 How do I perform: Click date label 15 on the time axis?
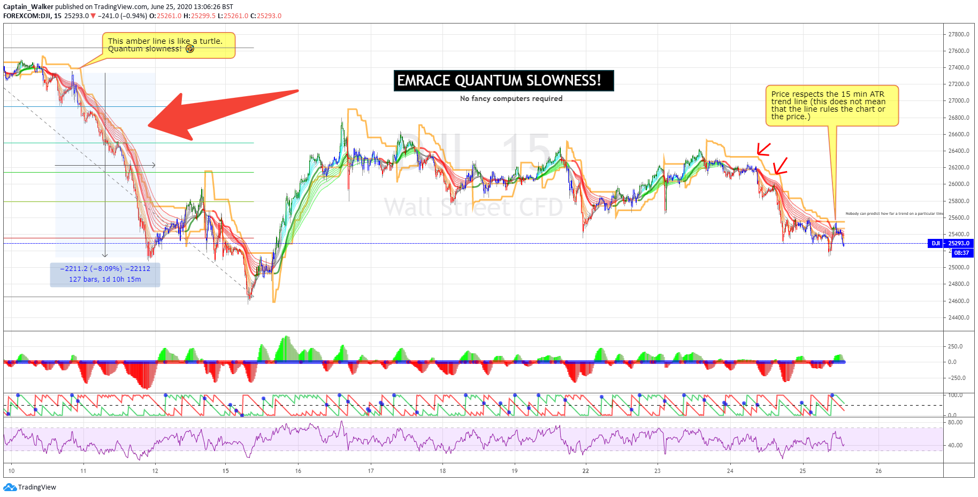226,471
